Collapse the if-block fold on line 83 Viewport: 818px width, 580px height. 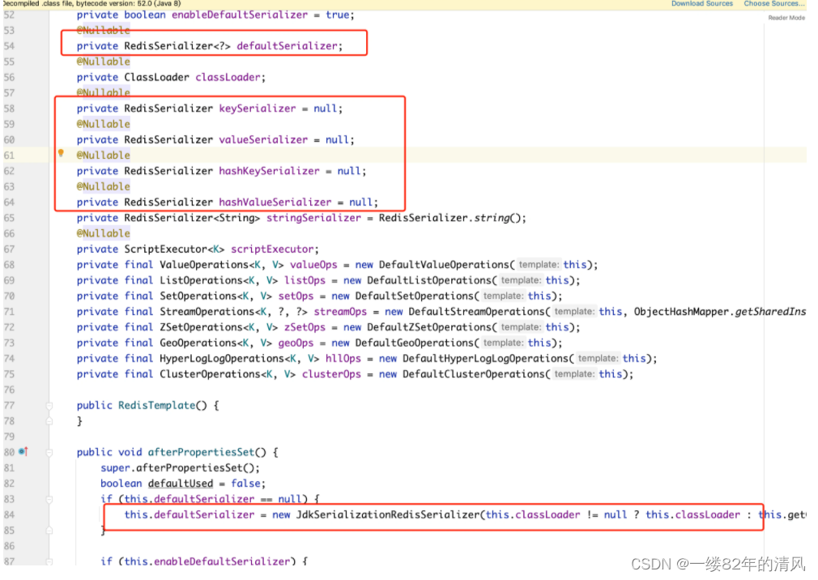49,499
